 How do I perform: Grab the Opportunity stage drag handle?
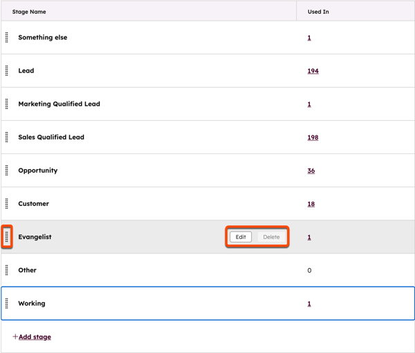pos(7,171)
